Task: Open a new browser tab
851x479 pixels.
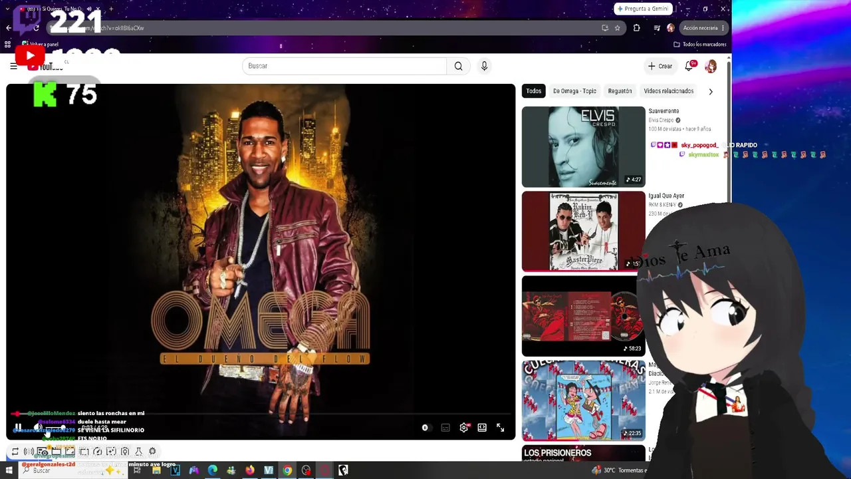Action: pos(110,9)
